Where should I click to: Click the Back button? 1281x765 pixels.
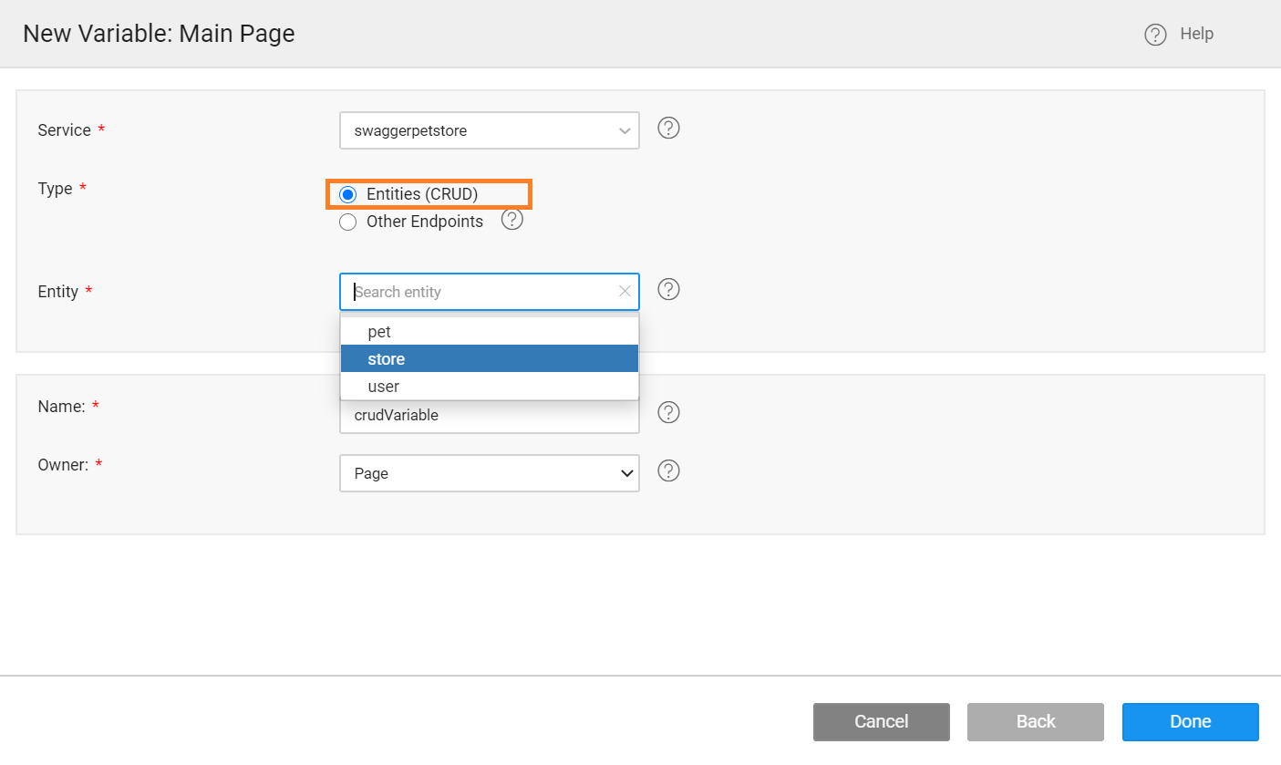point(1035,721)
